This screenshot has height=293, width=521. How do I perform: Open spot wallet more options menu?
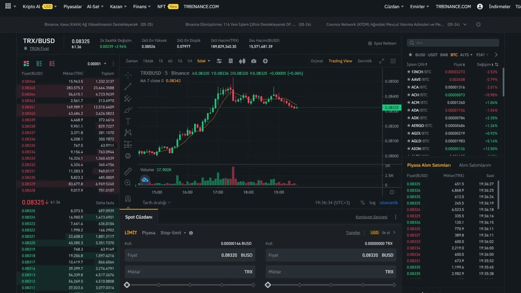coord(396,217)
